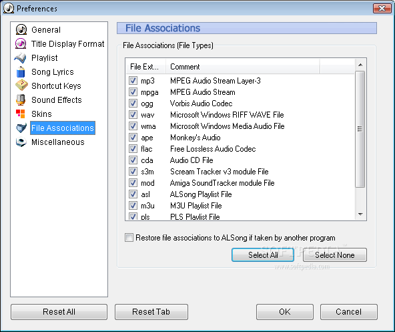Click the Select All button

(263, 255)
